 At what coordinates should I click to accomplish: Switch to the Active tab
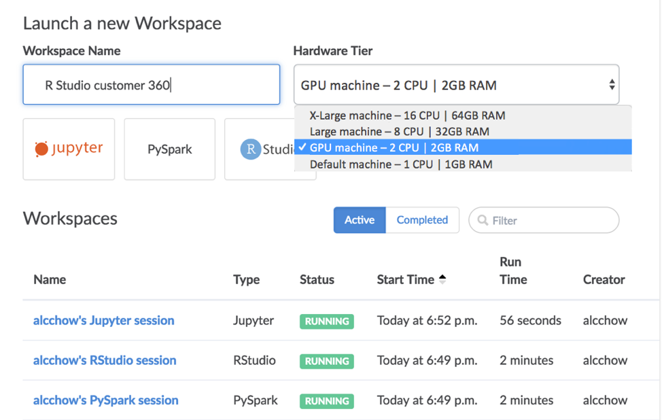coord(359,220)
